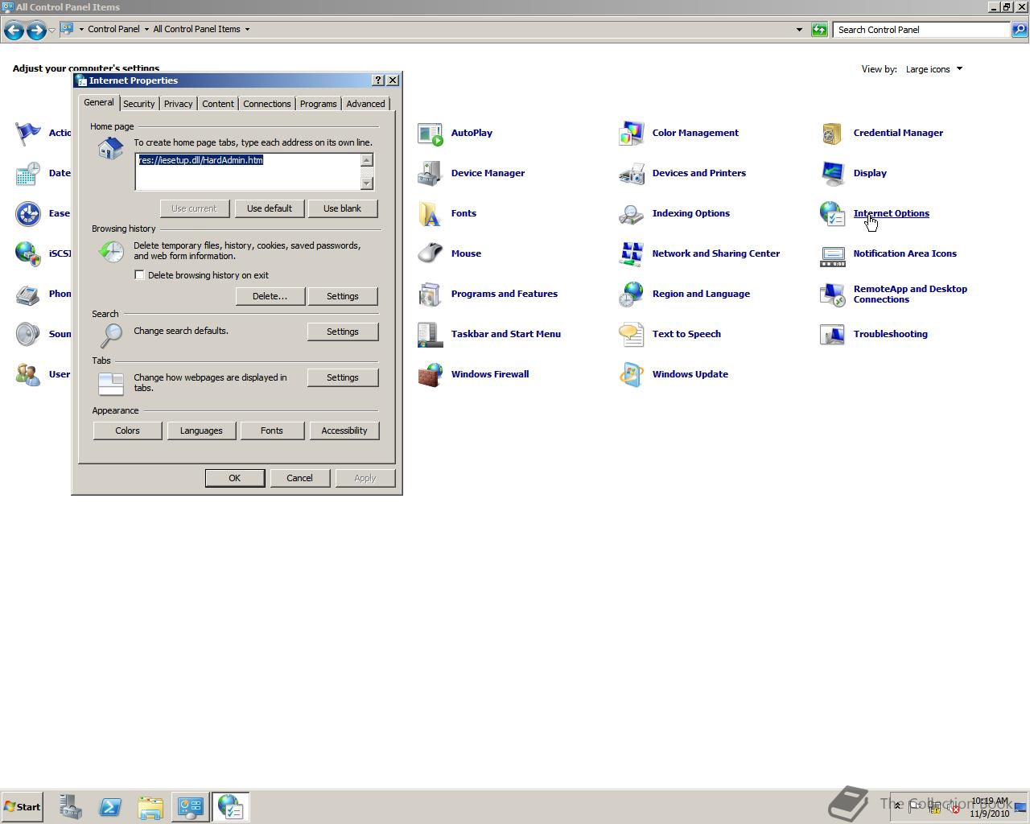Image resolution: width=1030 pixels, height=824 pixels.
Task: Click the Internet Options globe icon
Action: click(x=833, y=214)
